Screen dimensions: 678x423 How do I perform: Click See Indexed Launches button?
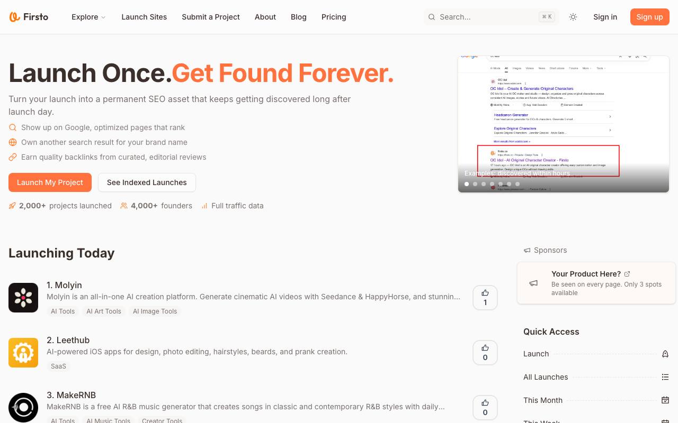point(147,182)
